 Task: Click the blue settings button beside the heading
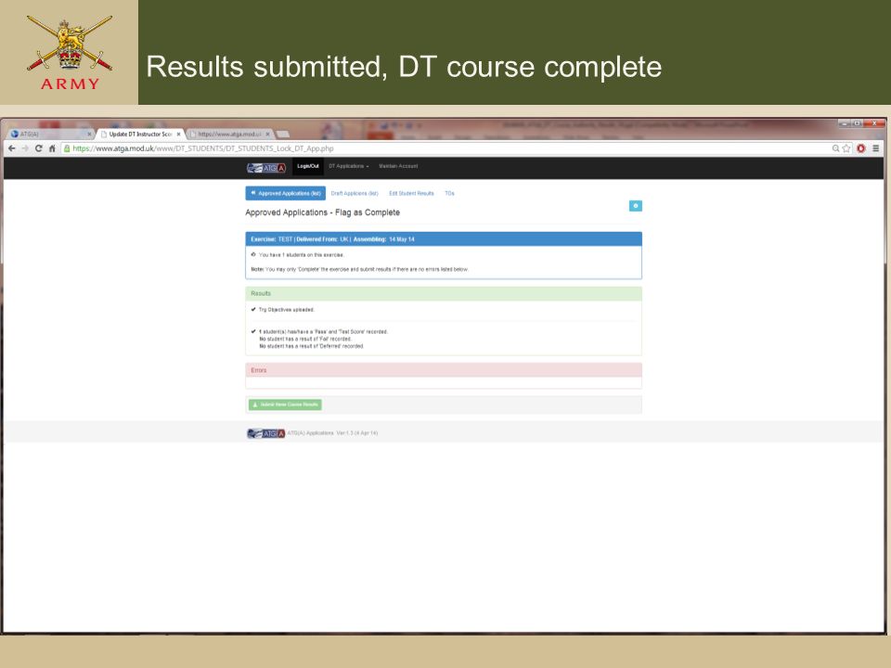[x=635, y=206]
